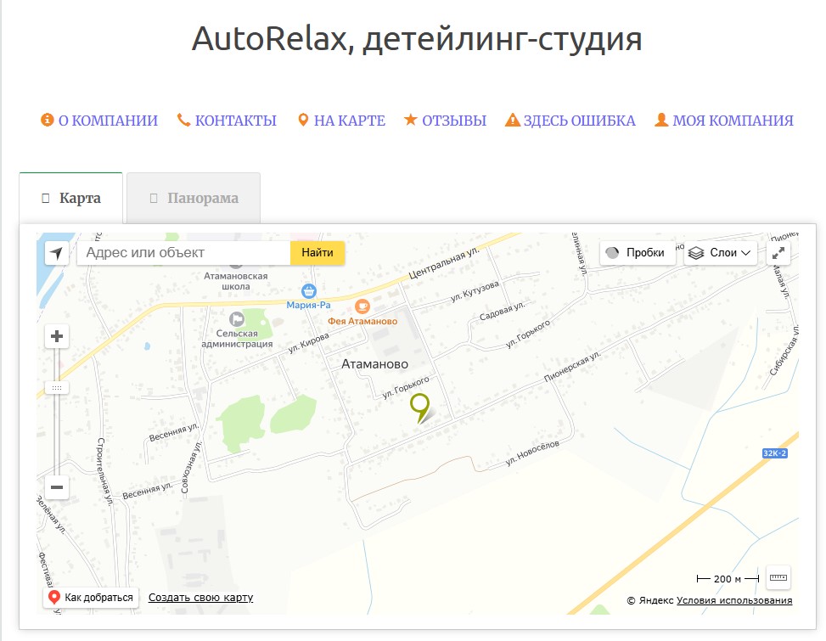
Task: Click the ул. Кирова street label
Action: [309, 343]
